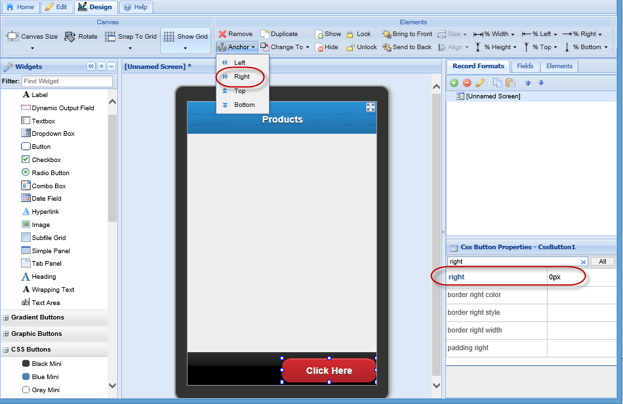Viewport: 623px width, 404px height.
Task: Click the move down arrow icon
Action: point(541,83)
